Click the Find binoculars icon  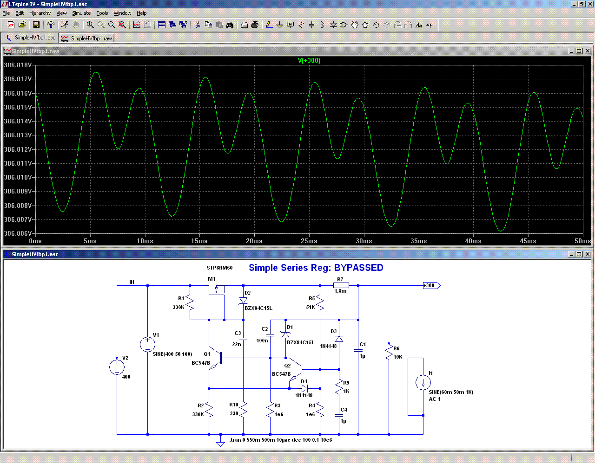tap(230, 25)
